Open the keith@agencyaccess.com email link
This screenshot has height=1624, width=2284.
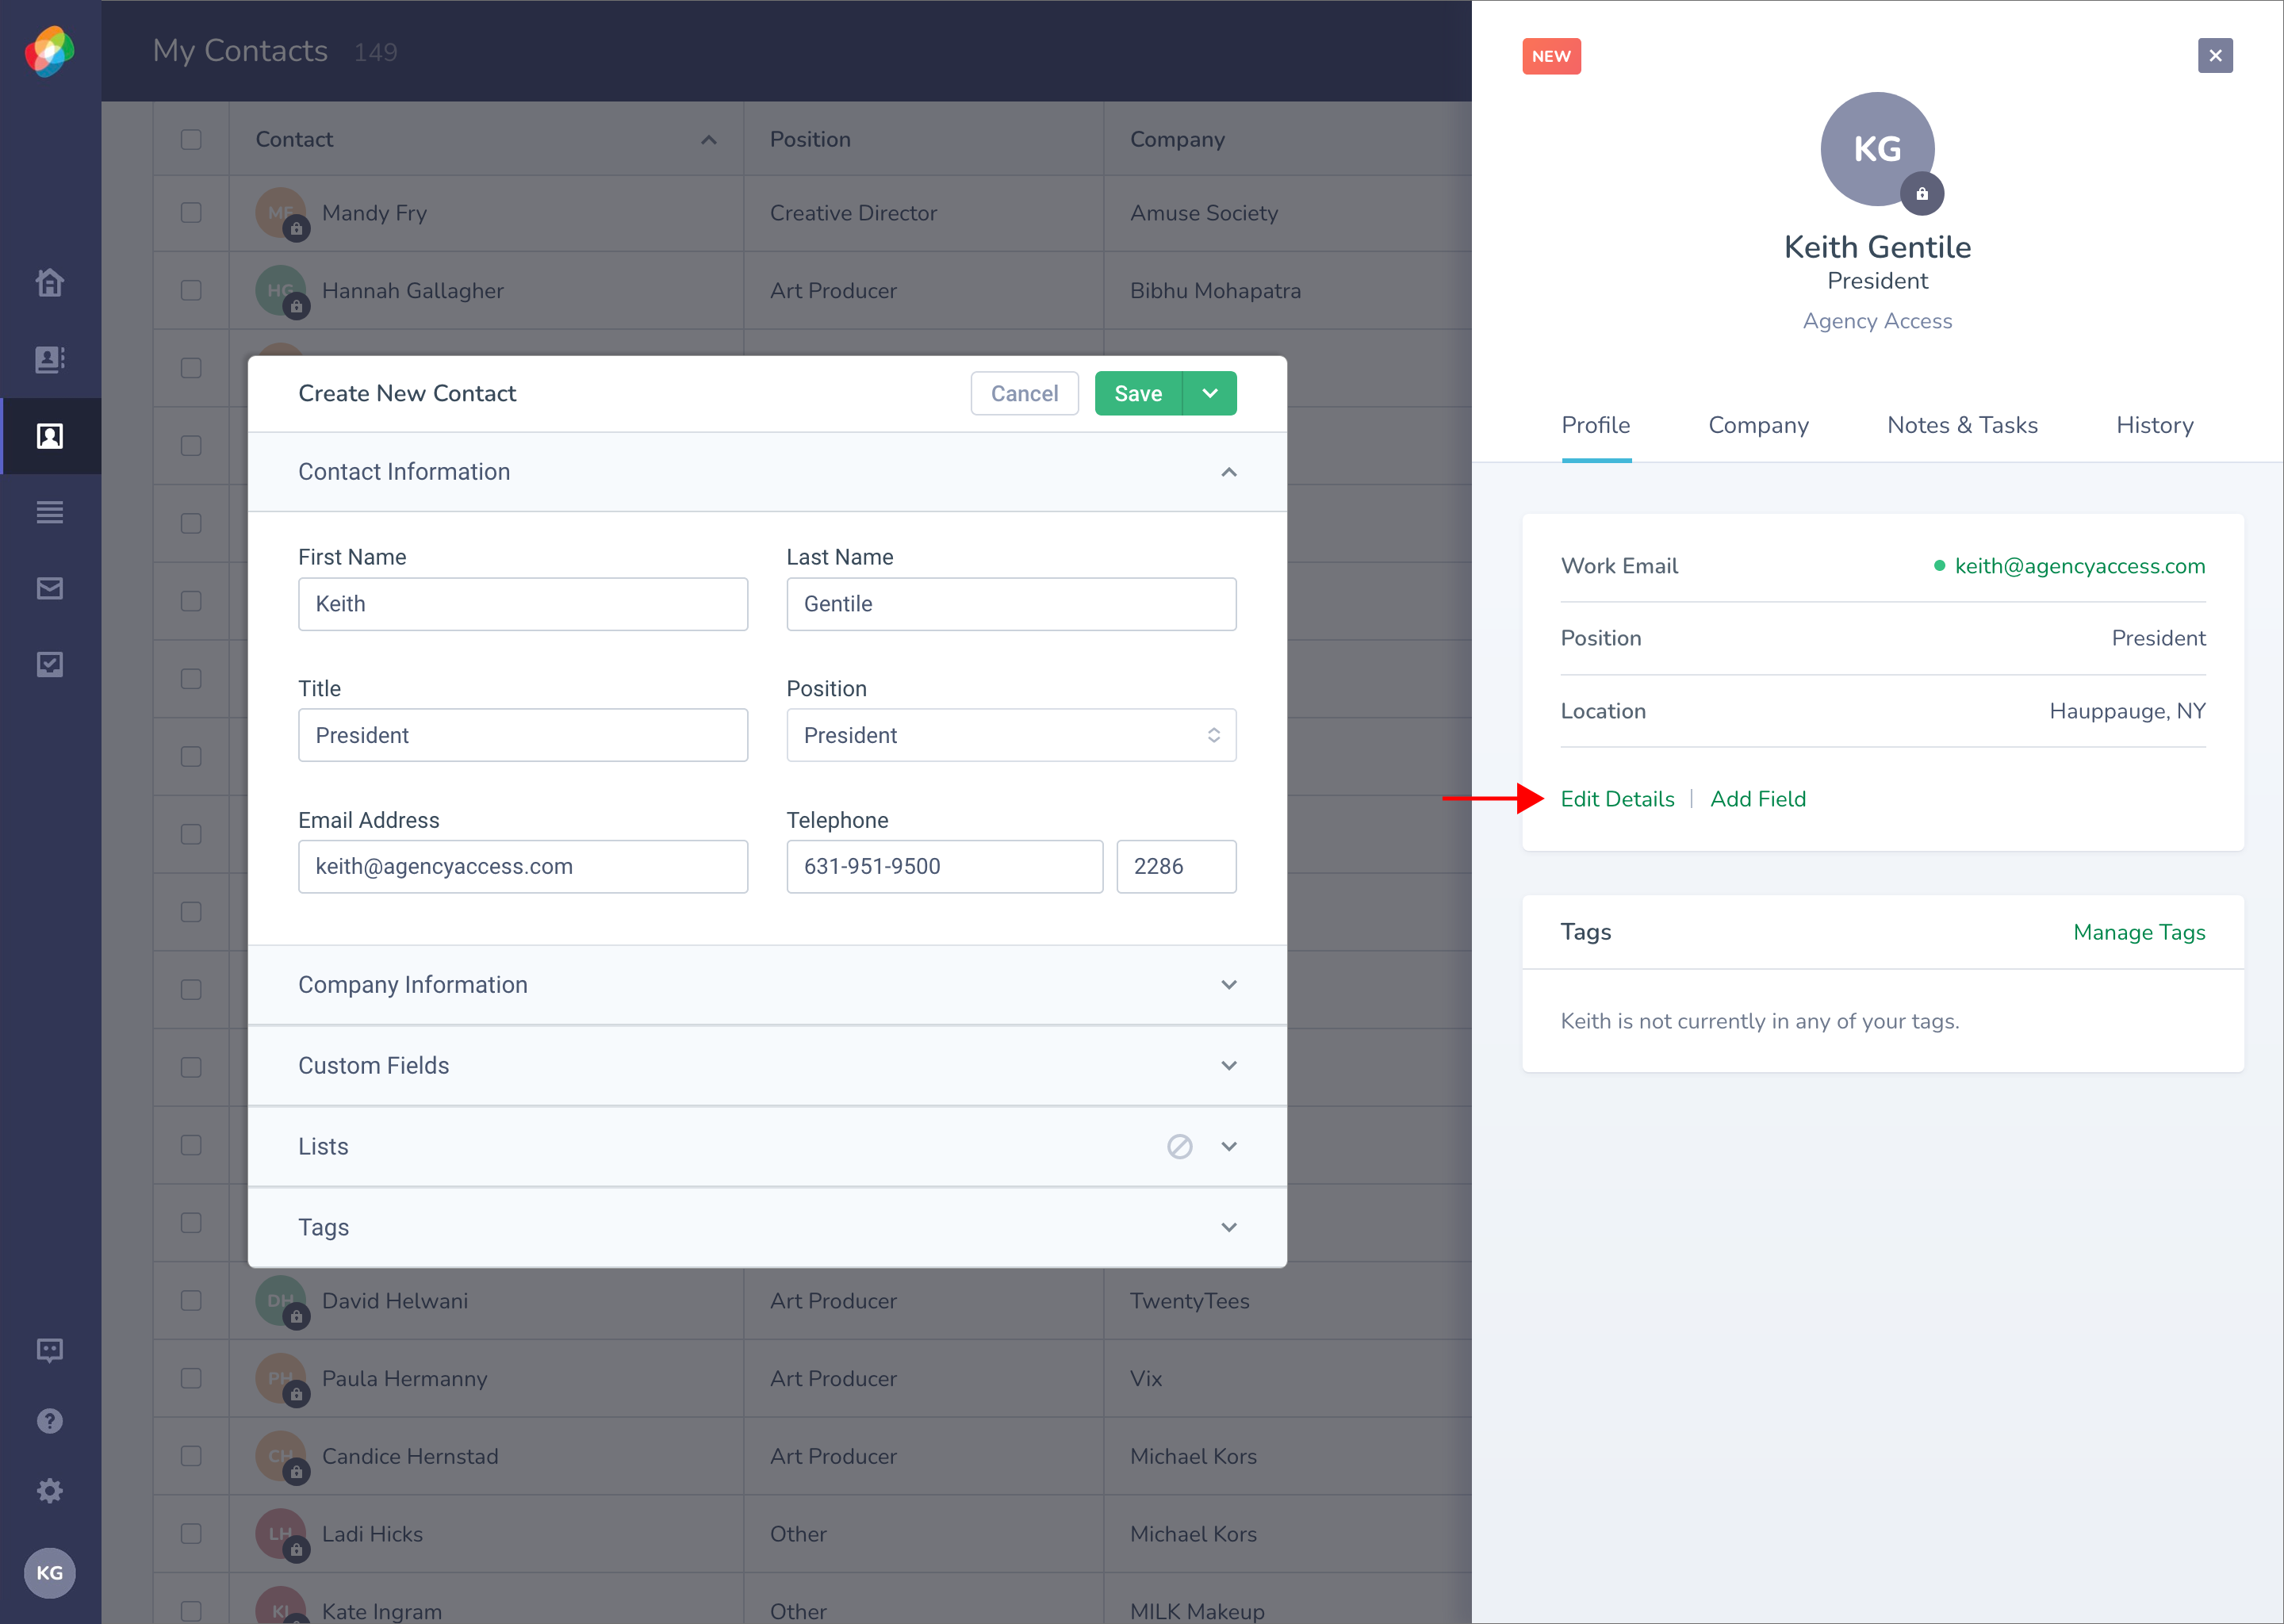[2080, 566]
